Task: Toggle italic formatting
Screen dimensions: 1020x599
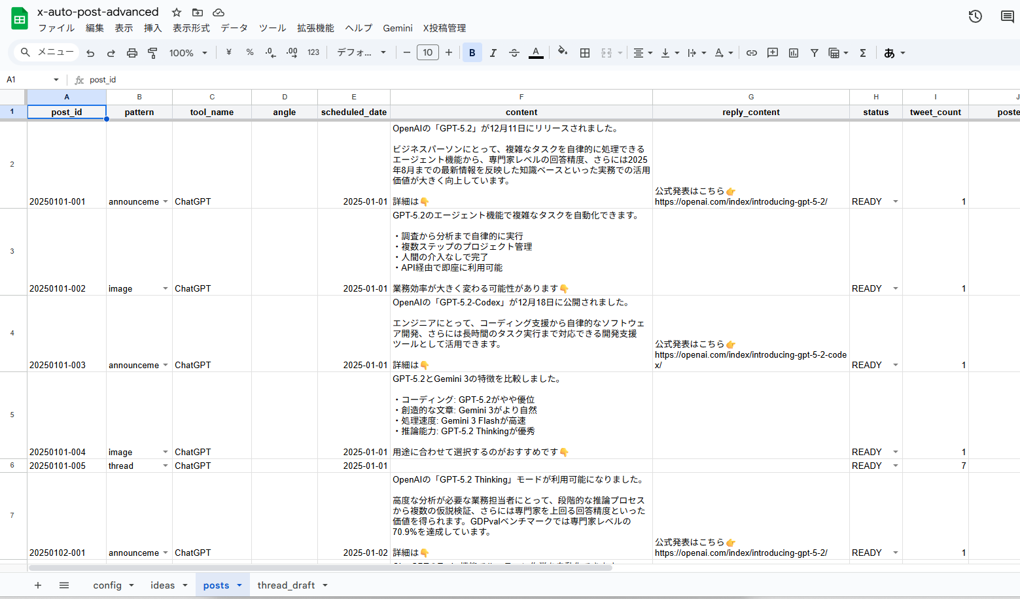Action: (493, 53)
